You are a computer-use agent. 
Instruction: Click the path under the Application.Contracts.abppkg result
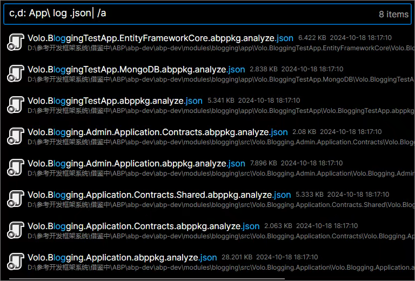pos(221,236)
